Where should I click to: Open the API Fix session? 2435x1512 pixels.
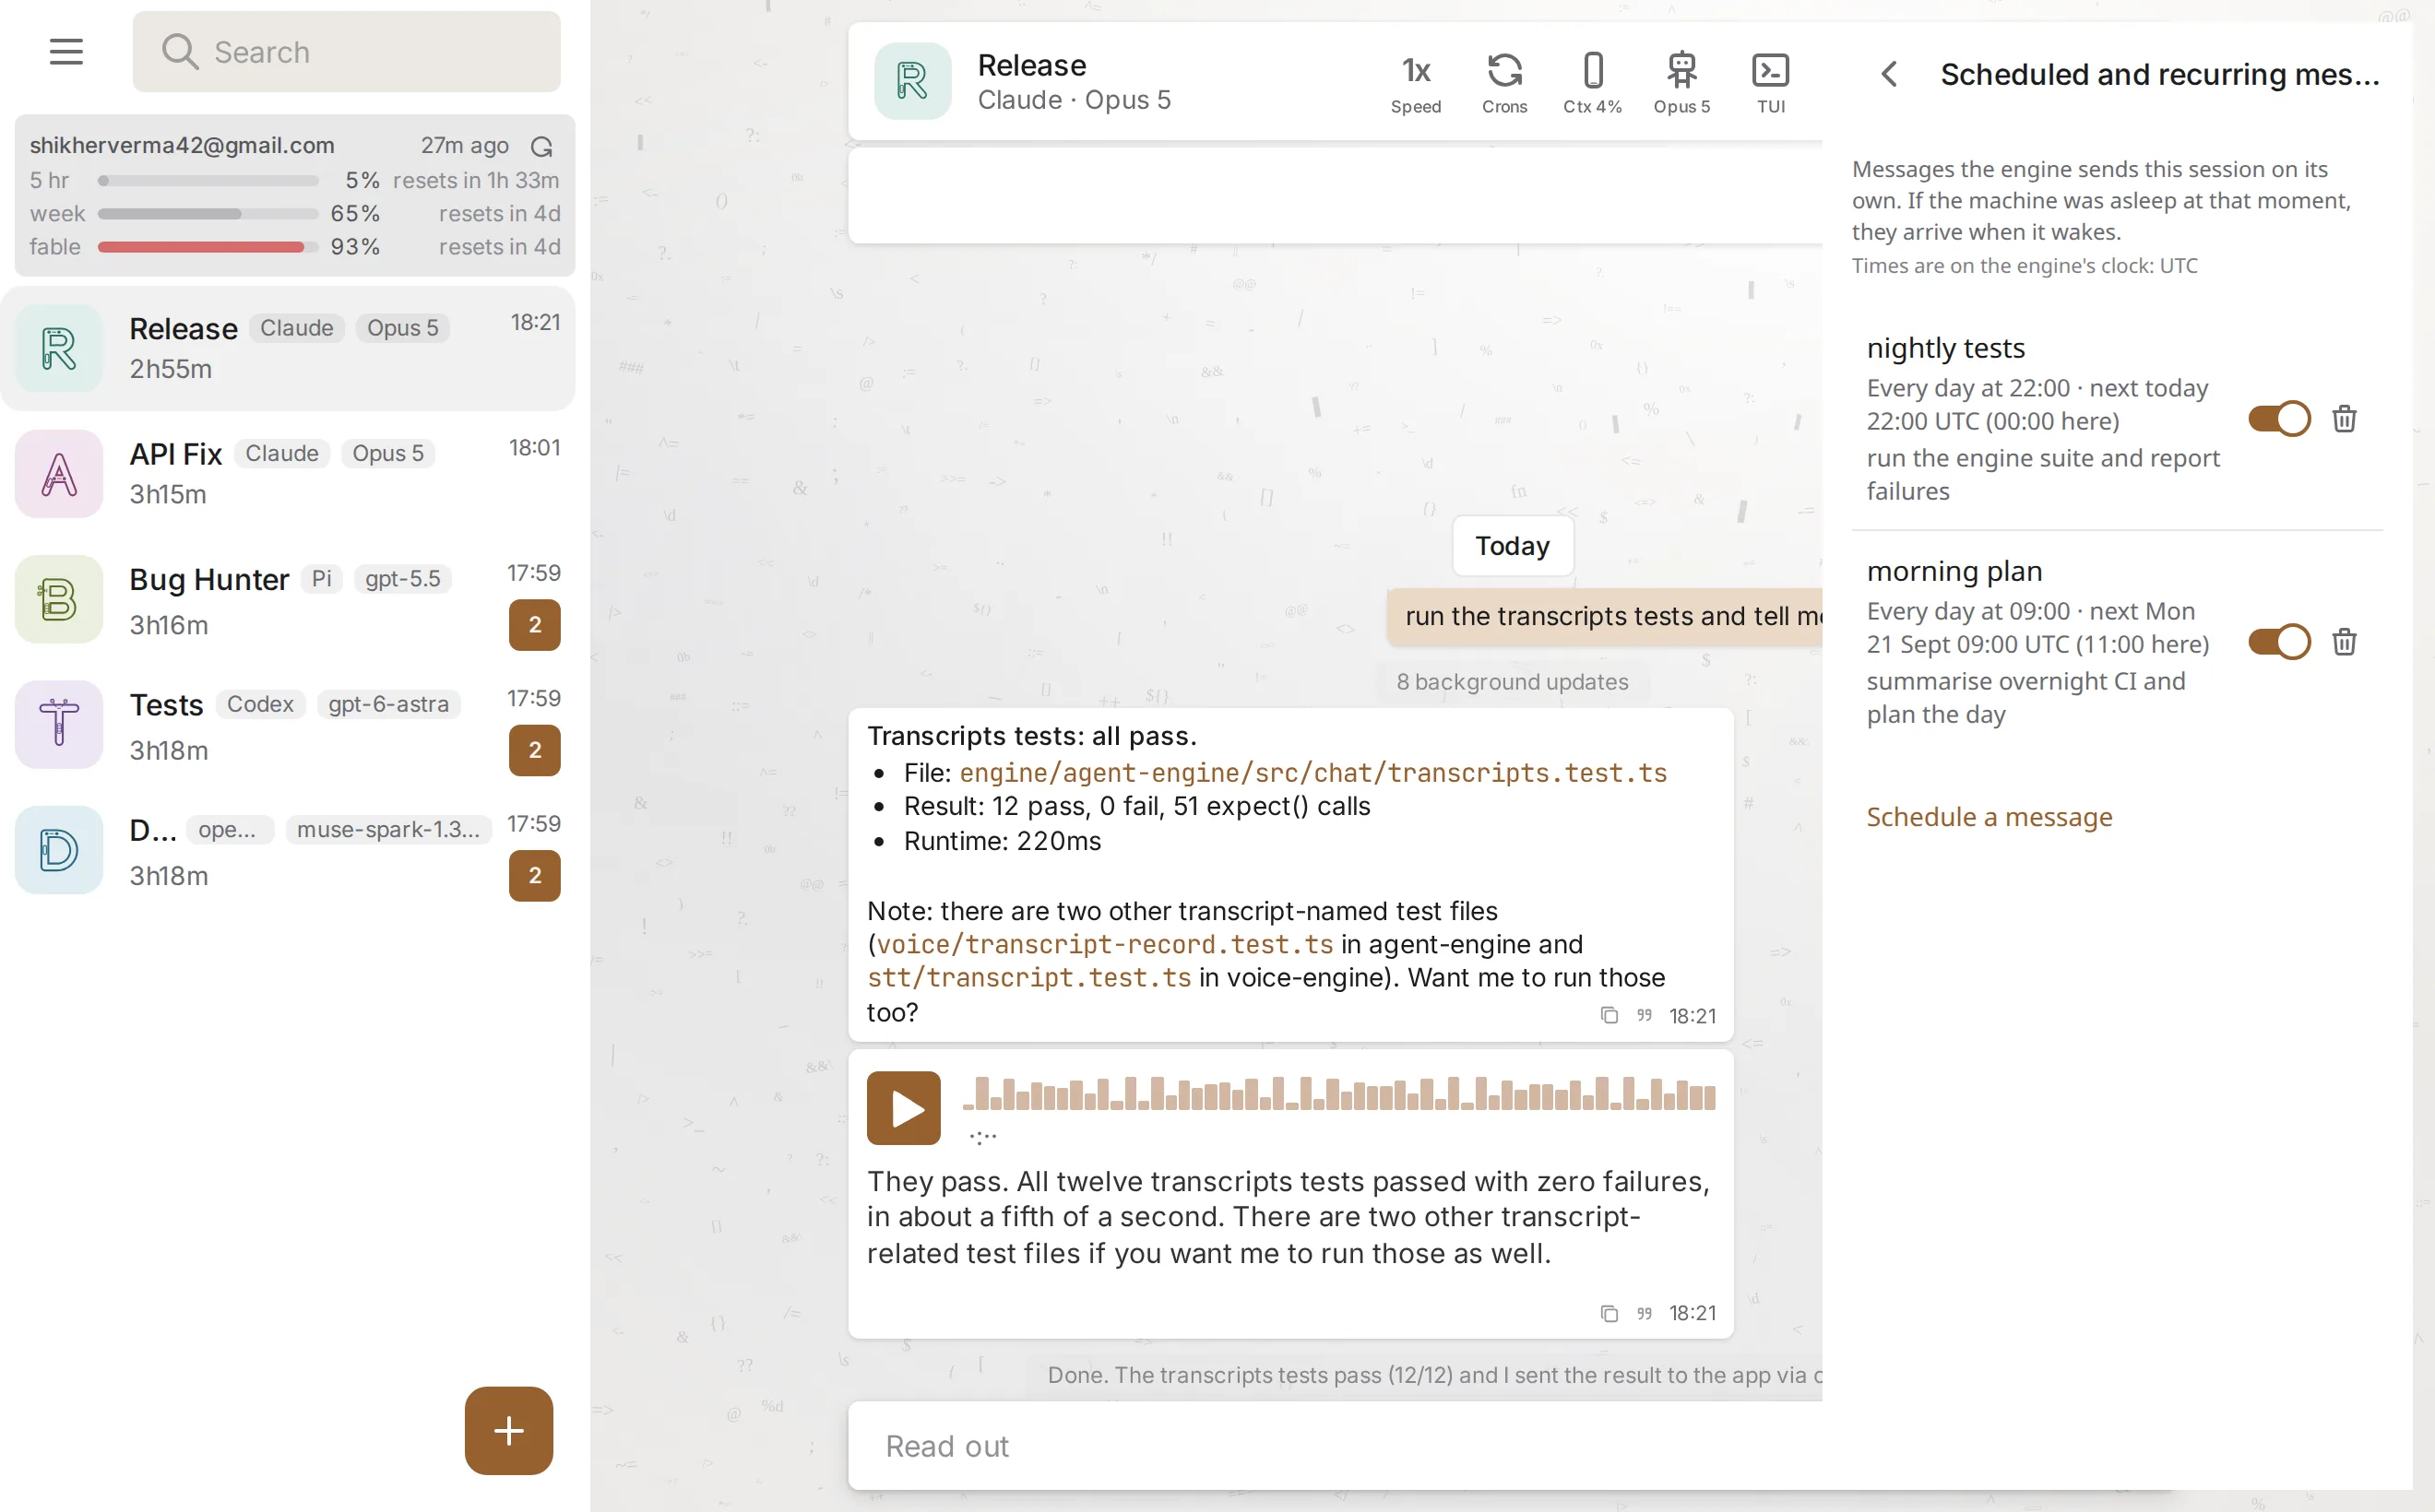(288, 473)
